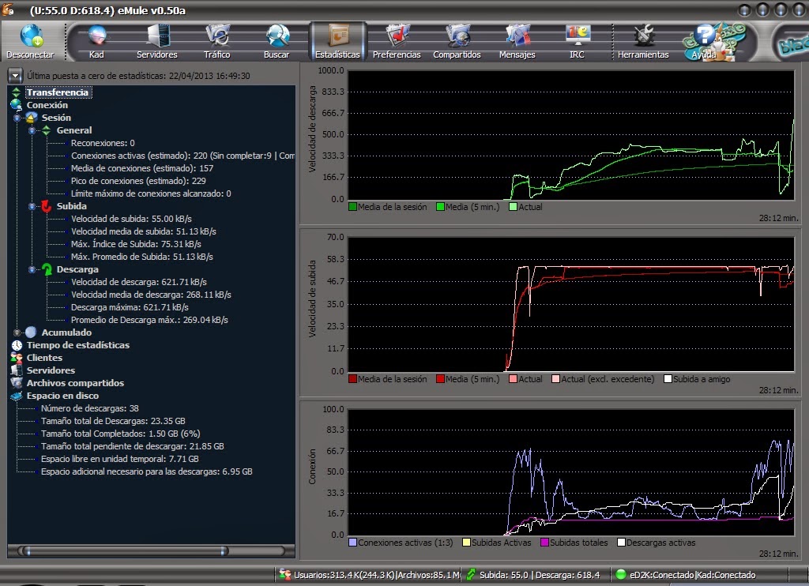Click the Conexión globe icon in tree
Image resolution: width=809 pixels, height=586 pixels.
[17, 105]
